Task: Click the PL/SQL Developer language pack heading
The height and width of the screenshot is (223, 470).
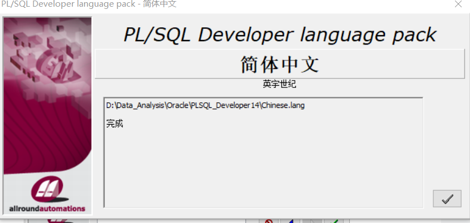Action: pos(280,34)
